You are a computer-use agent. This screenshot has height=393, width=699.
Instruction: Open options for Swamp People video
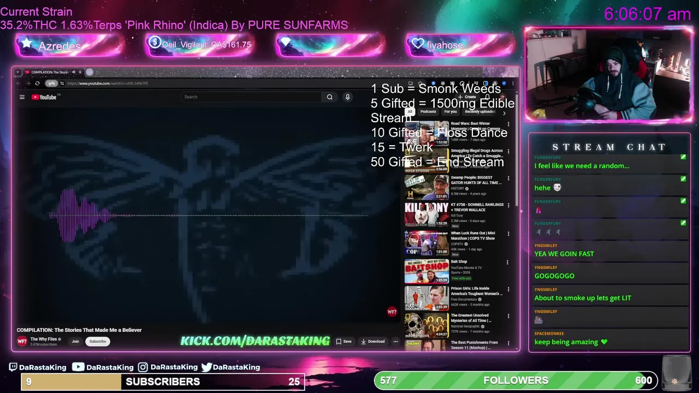pyautogui.click(x=508, y=178)
